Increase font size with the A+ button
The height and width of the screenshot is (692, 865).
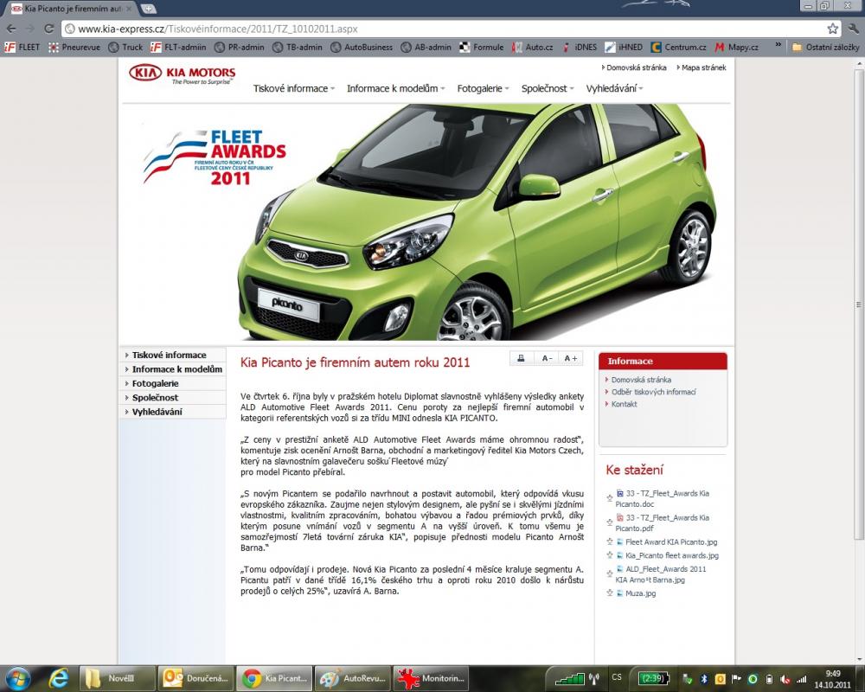click(571, 358)
